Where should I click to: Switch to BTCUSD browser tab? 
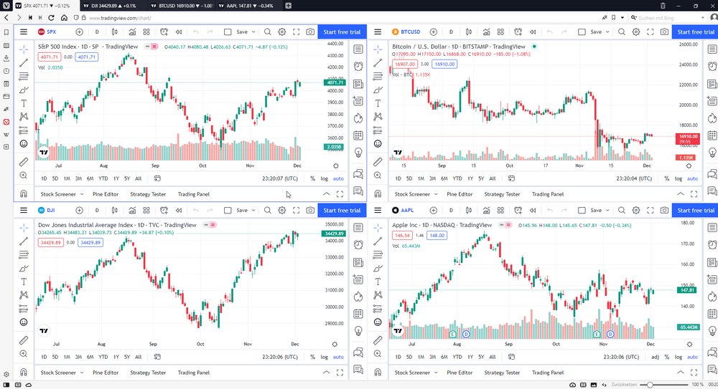[182, 6]
